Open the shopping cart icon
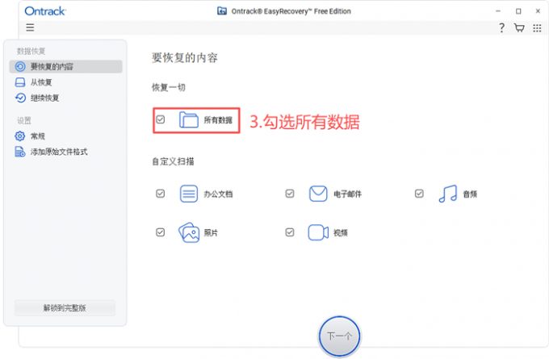 pos(519,27)
